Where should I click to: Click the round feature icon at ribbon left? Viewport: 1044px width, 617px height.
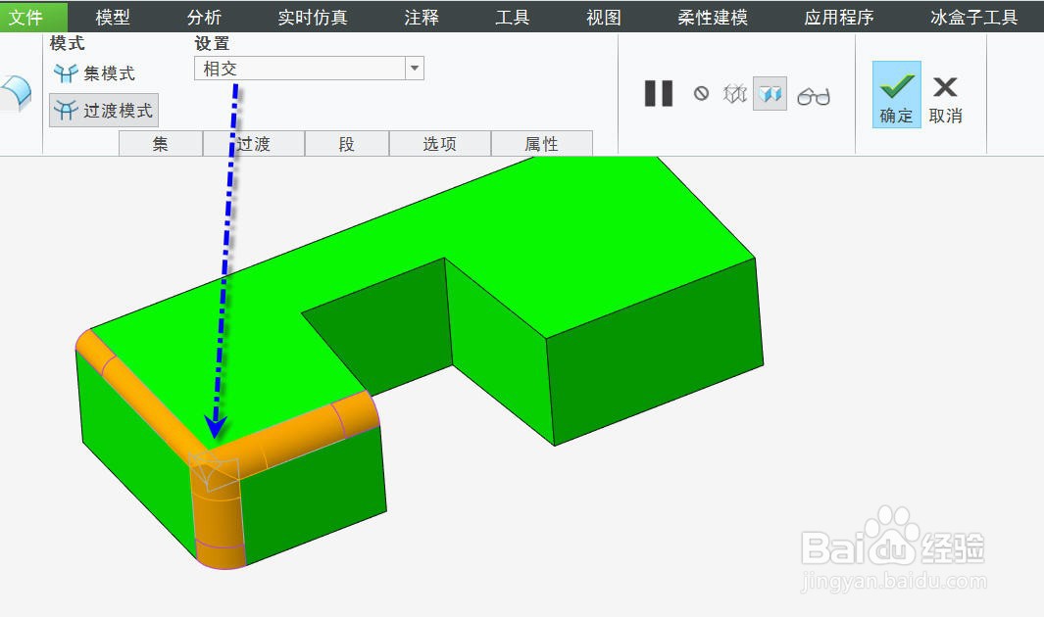pos(16,93)
